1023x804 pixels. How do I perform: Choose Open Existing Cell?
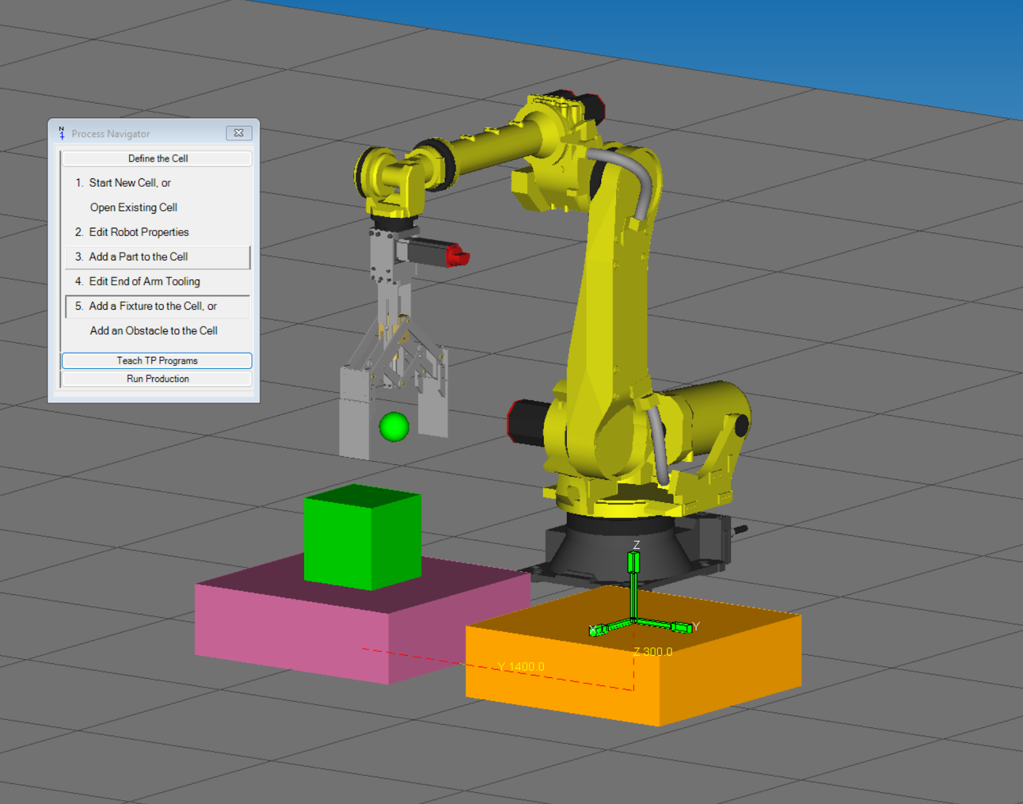coord(134,207)
